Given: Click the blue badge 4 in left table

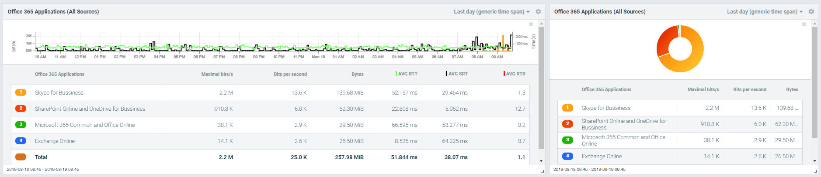Looking at the screenshot, I should [x=21, y=141].
